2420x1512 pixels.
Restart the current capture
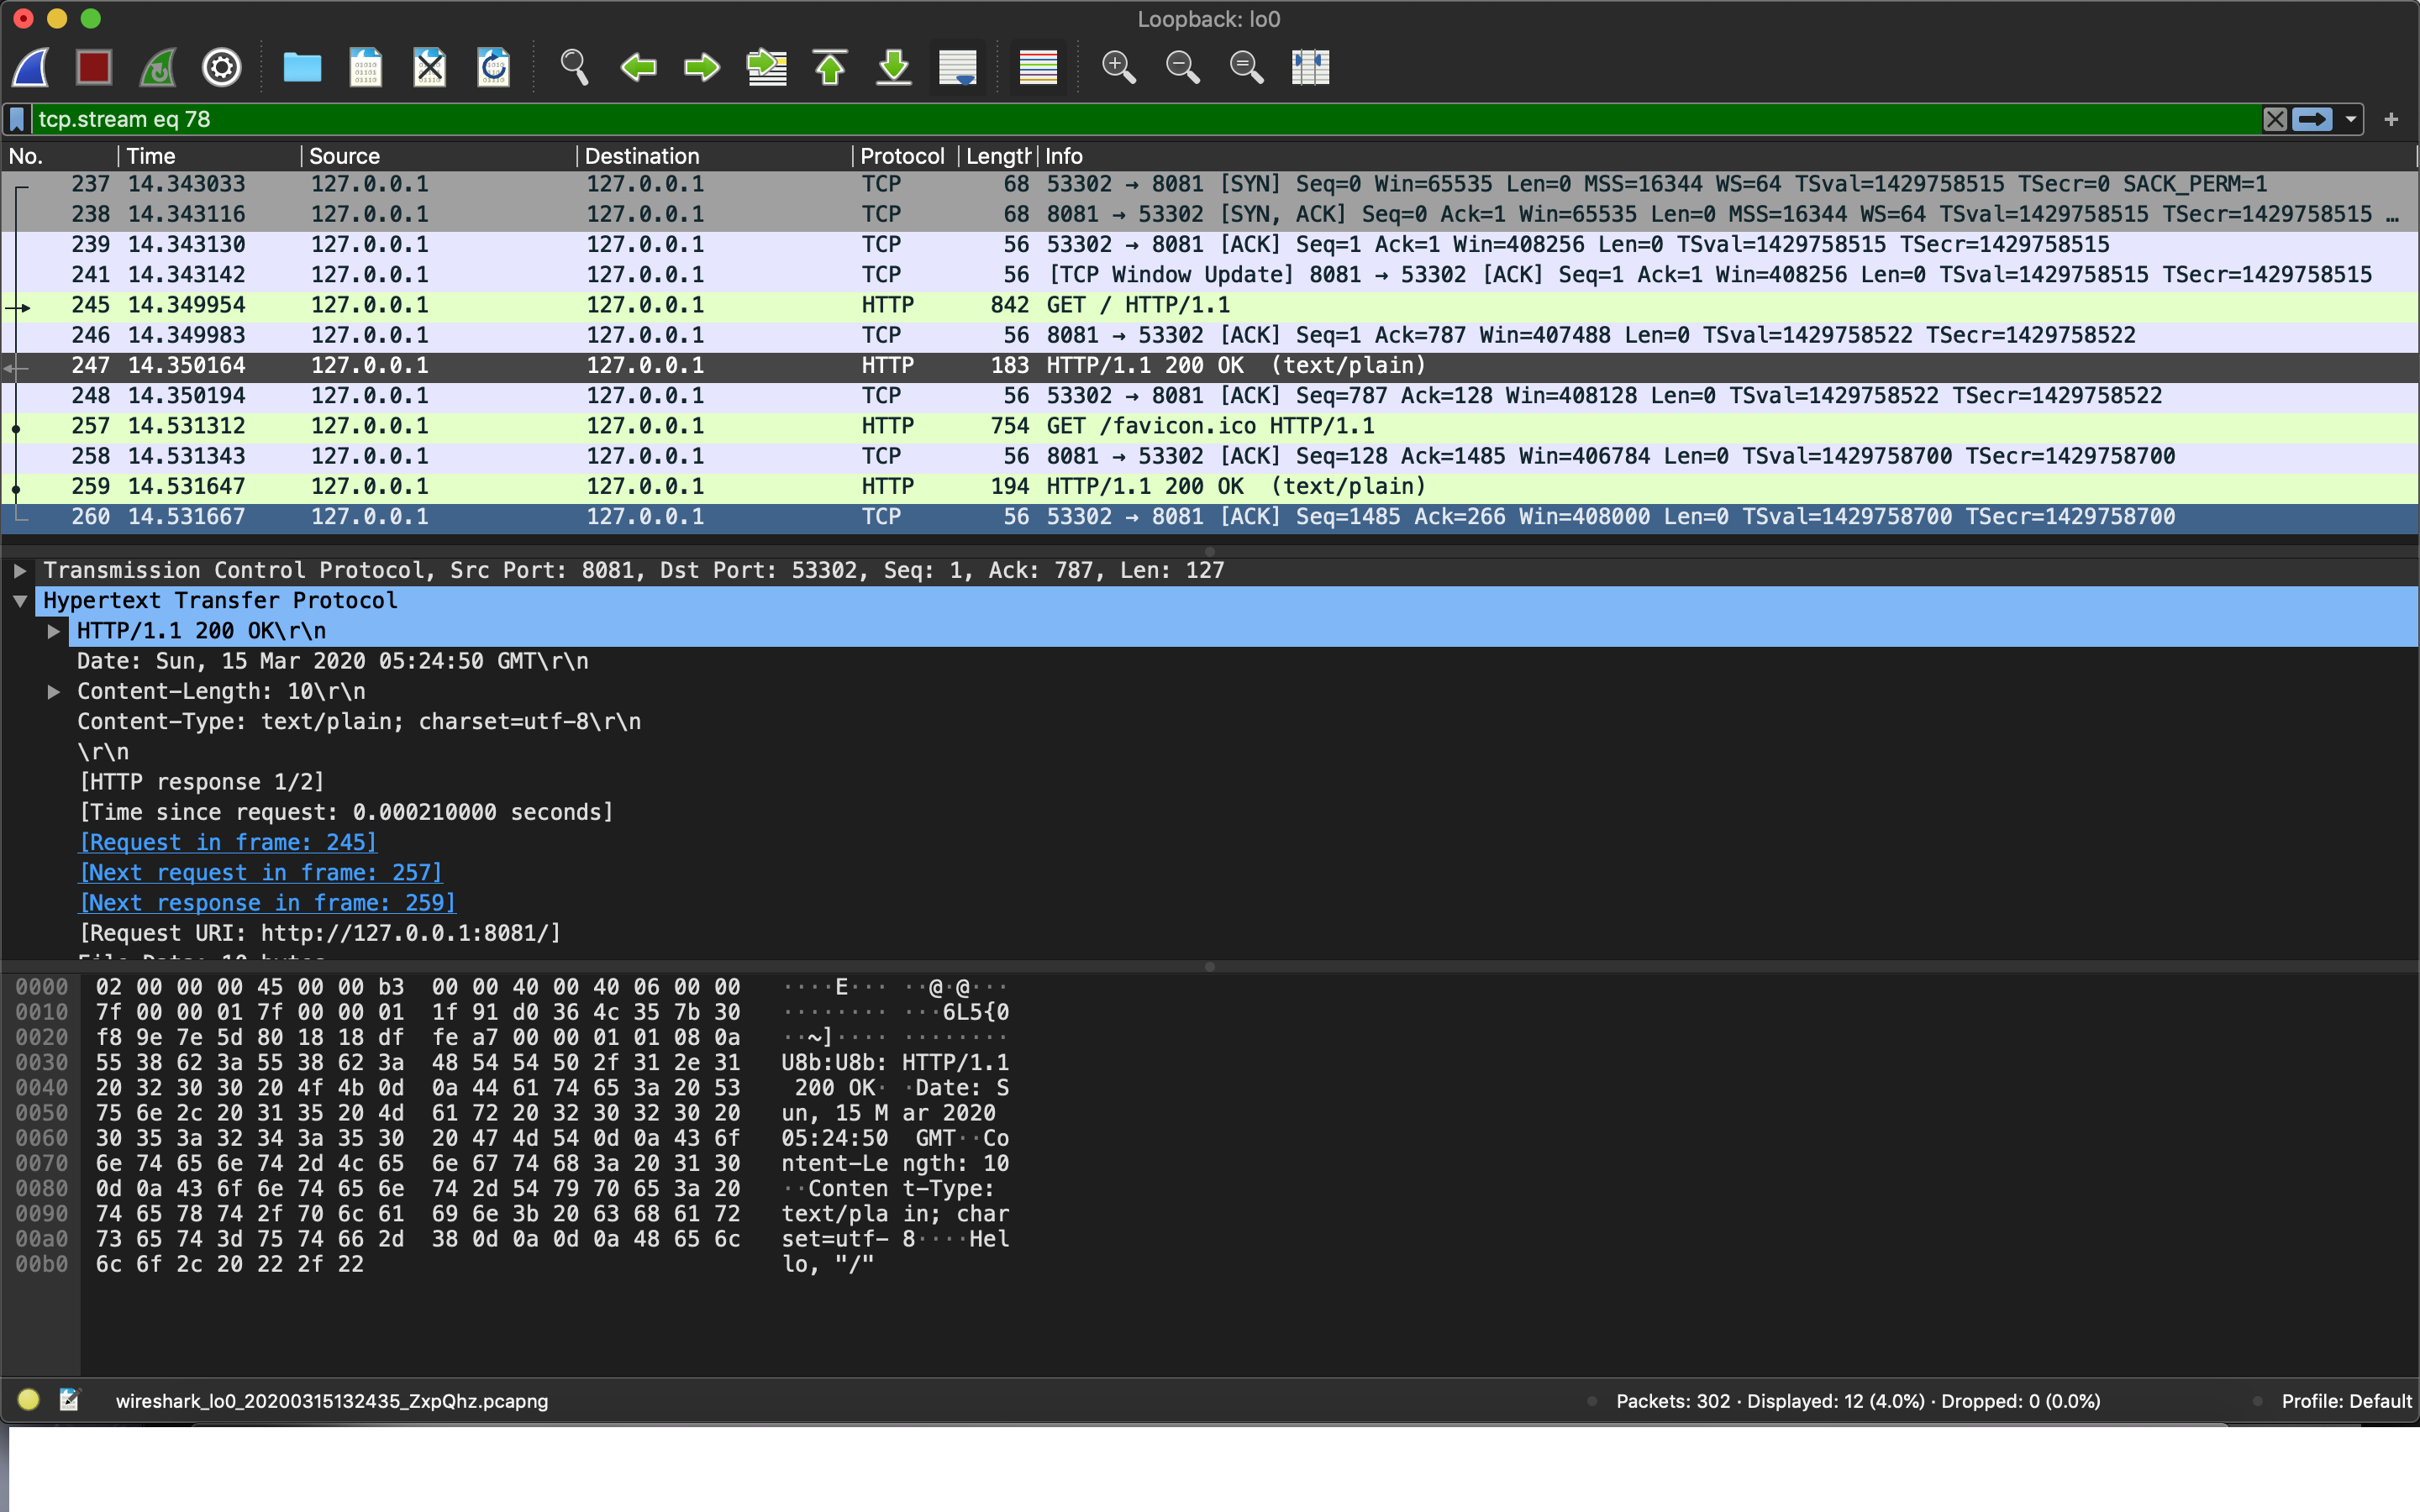[158, 68]
